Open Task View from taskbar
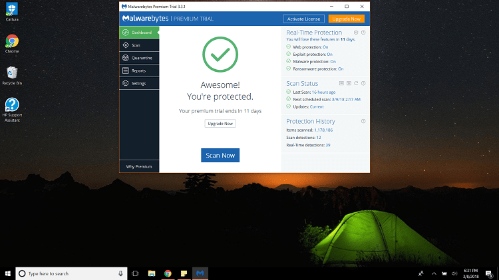This screenshot has width=499, height=280. click(x=135, y=273)
